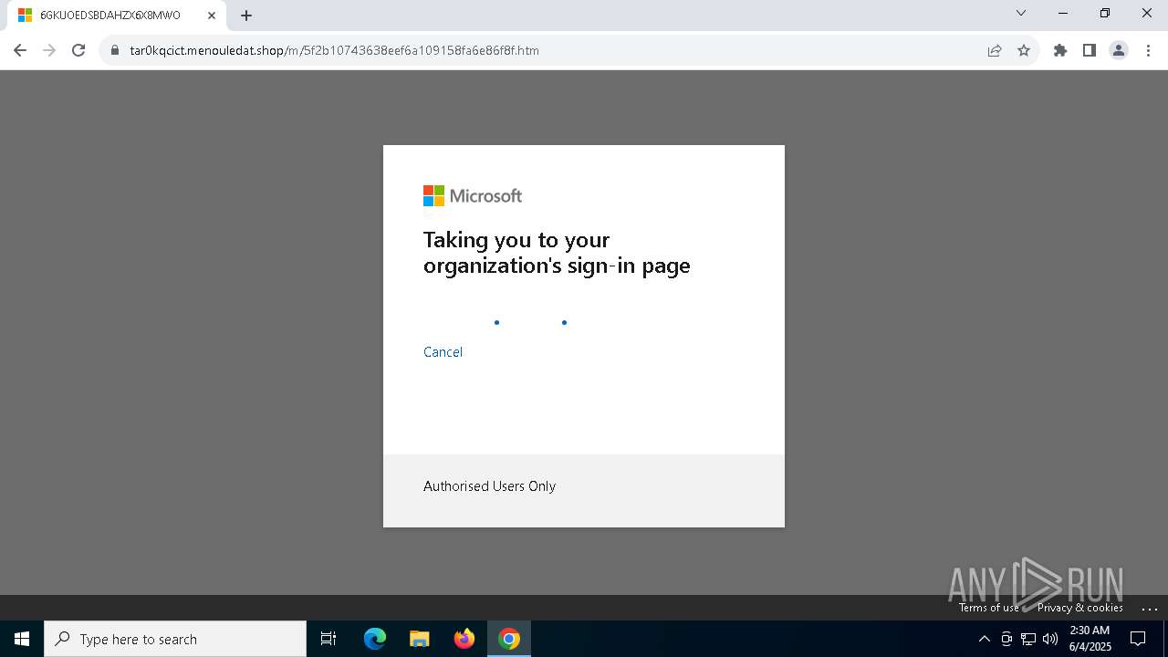
Task: Open the Chrome profile avatar
Action: (x=1119, y=50)
